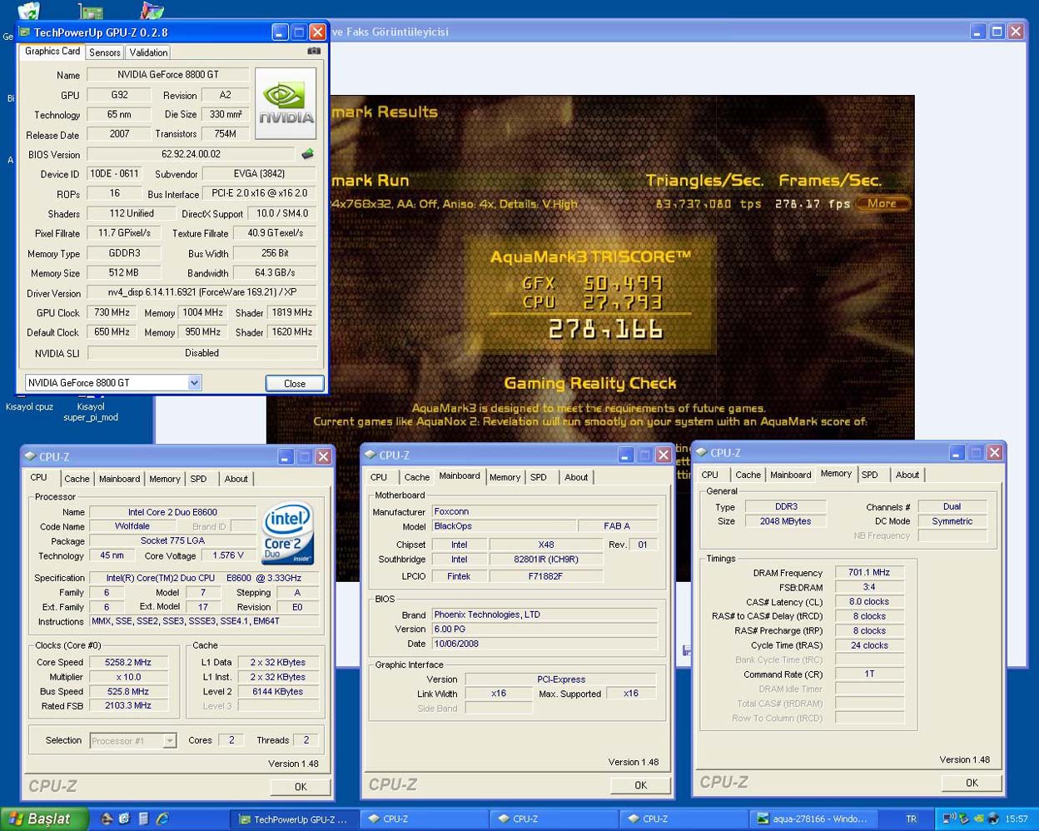The image size is (1039, 831).
Task: Click the BIOS save chip icon in GPU-Z
Action: pyautogui.click(x=307, y=154)
